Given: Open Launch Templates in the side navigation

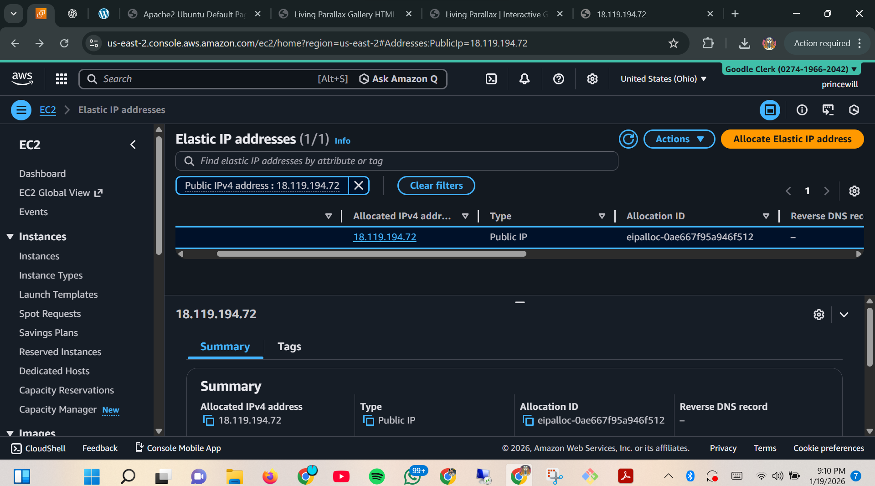Looking at the screenshot, I should pos(58,295).
